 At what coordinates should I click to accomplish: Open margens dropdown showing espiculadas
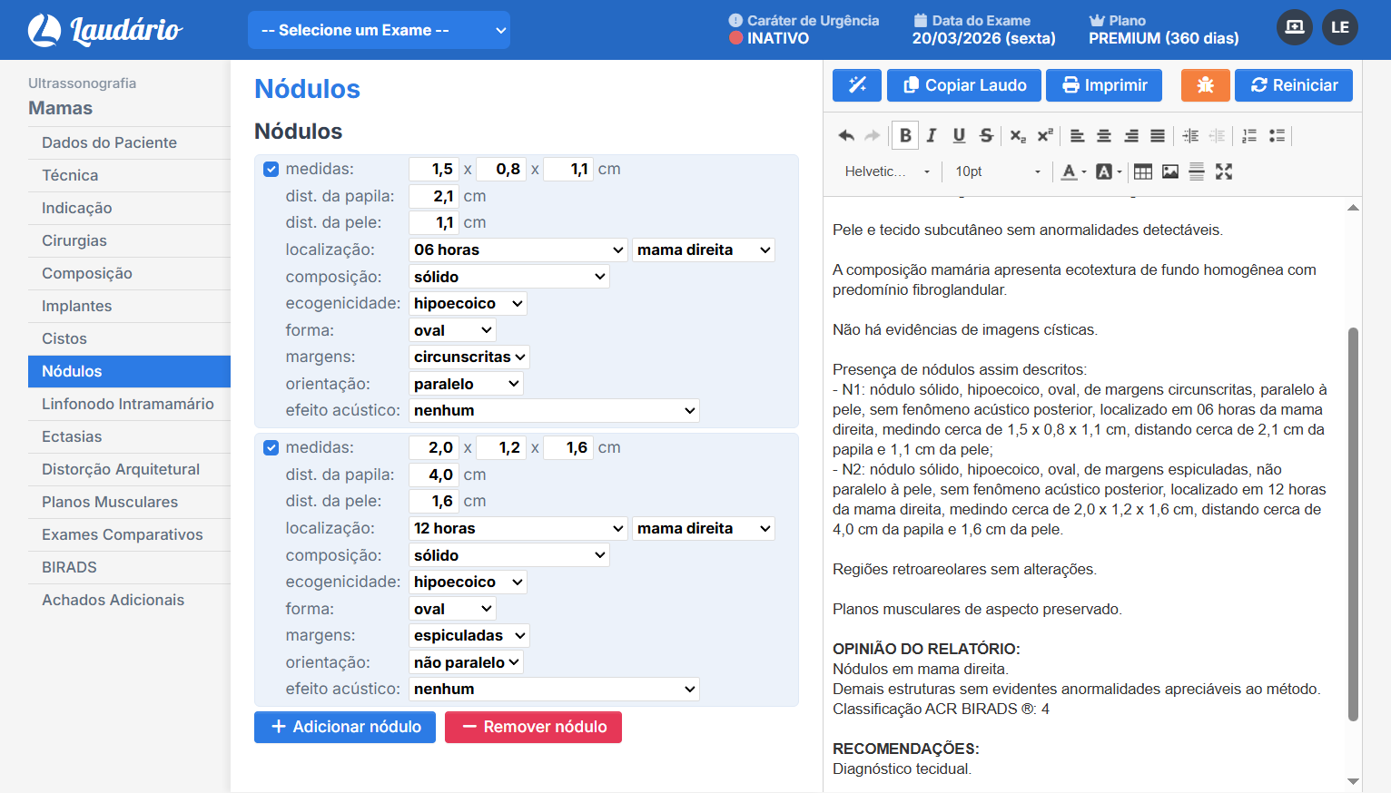469,636
